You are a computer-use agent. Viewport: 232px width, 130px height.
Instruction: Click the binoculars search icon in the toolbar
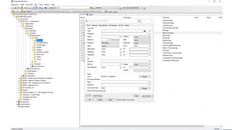point(46,8)
